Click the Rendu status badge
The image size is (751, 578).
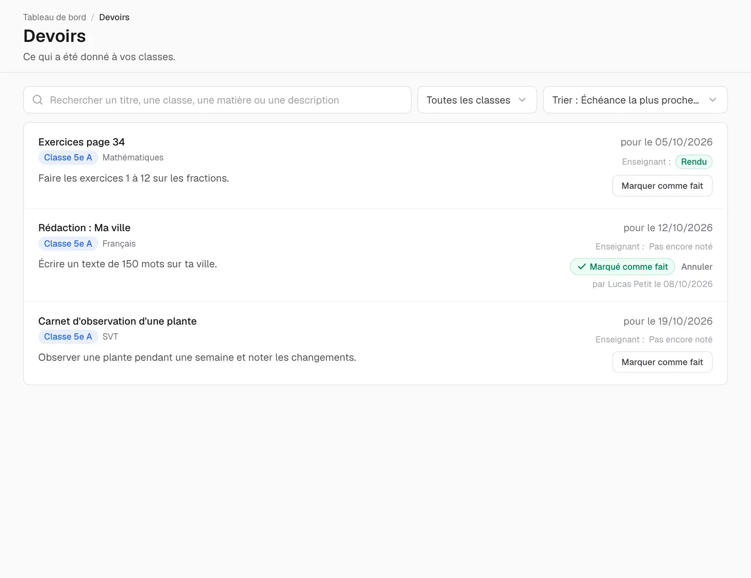pyautogui.click(x=694, y=162)
